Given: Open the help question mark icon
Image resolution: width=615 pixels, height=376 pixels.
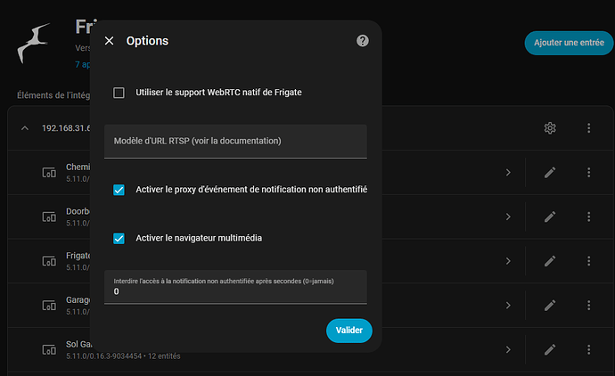Looking at the screenshot, I should [x=363, y=41].
